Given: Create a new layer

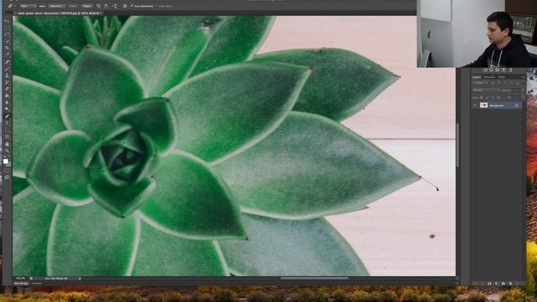Looking at the screenshot, I should click(x=510, y=284).
